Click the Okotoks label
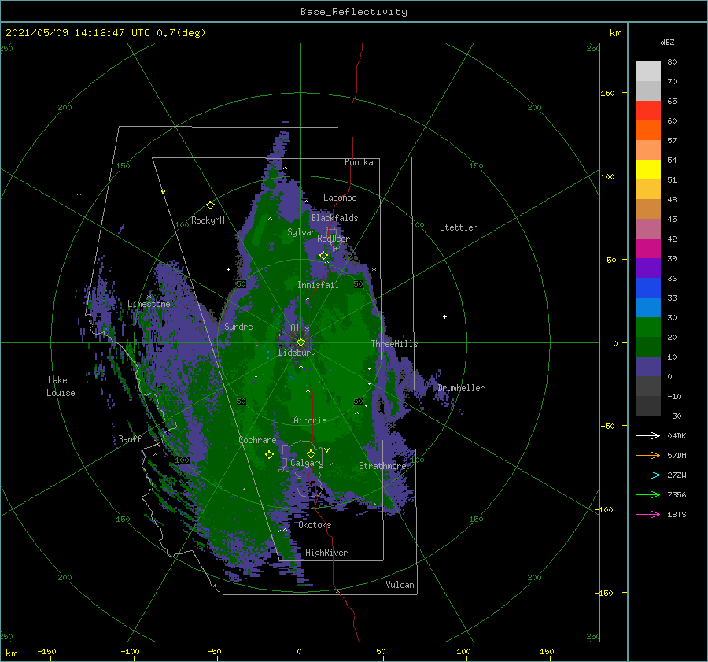Viewport: 708px width, 662px height. (x=315, y=525)
